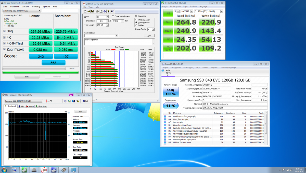Viewport: 306px width, 173px height.
Task: Click CrystalDiskInfo health status 100% box
Action: pos(171,92)
